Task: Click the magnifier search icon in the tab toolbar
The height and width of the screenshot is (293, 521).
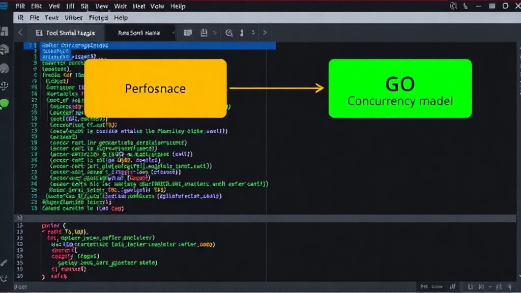Action: [x=229, y=33]
